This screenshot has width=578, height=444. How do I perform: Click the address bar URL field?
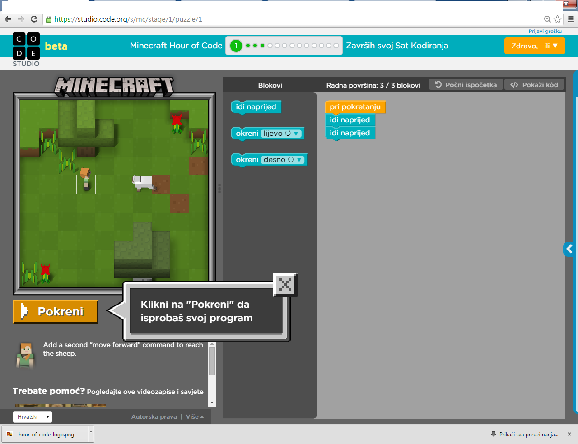pos(294,19)
